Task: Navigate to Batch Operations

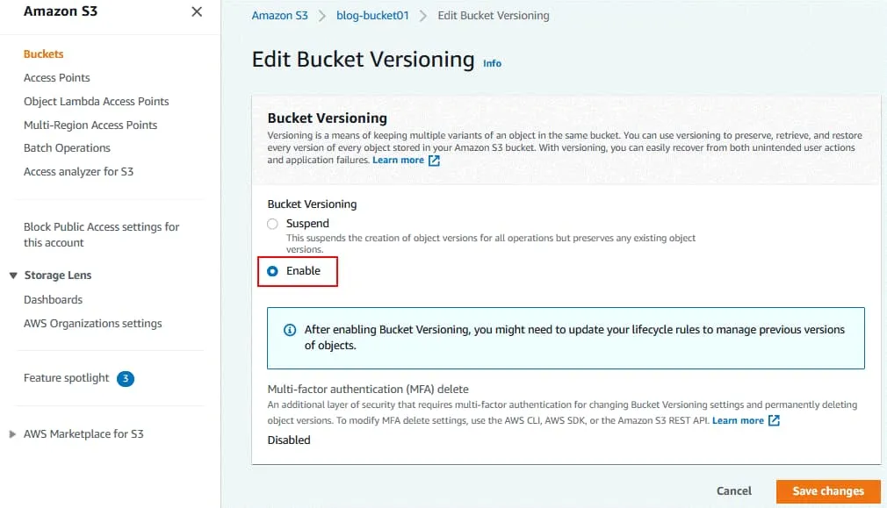Action: [x=68, y=148]
